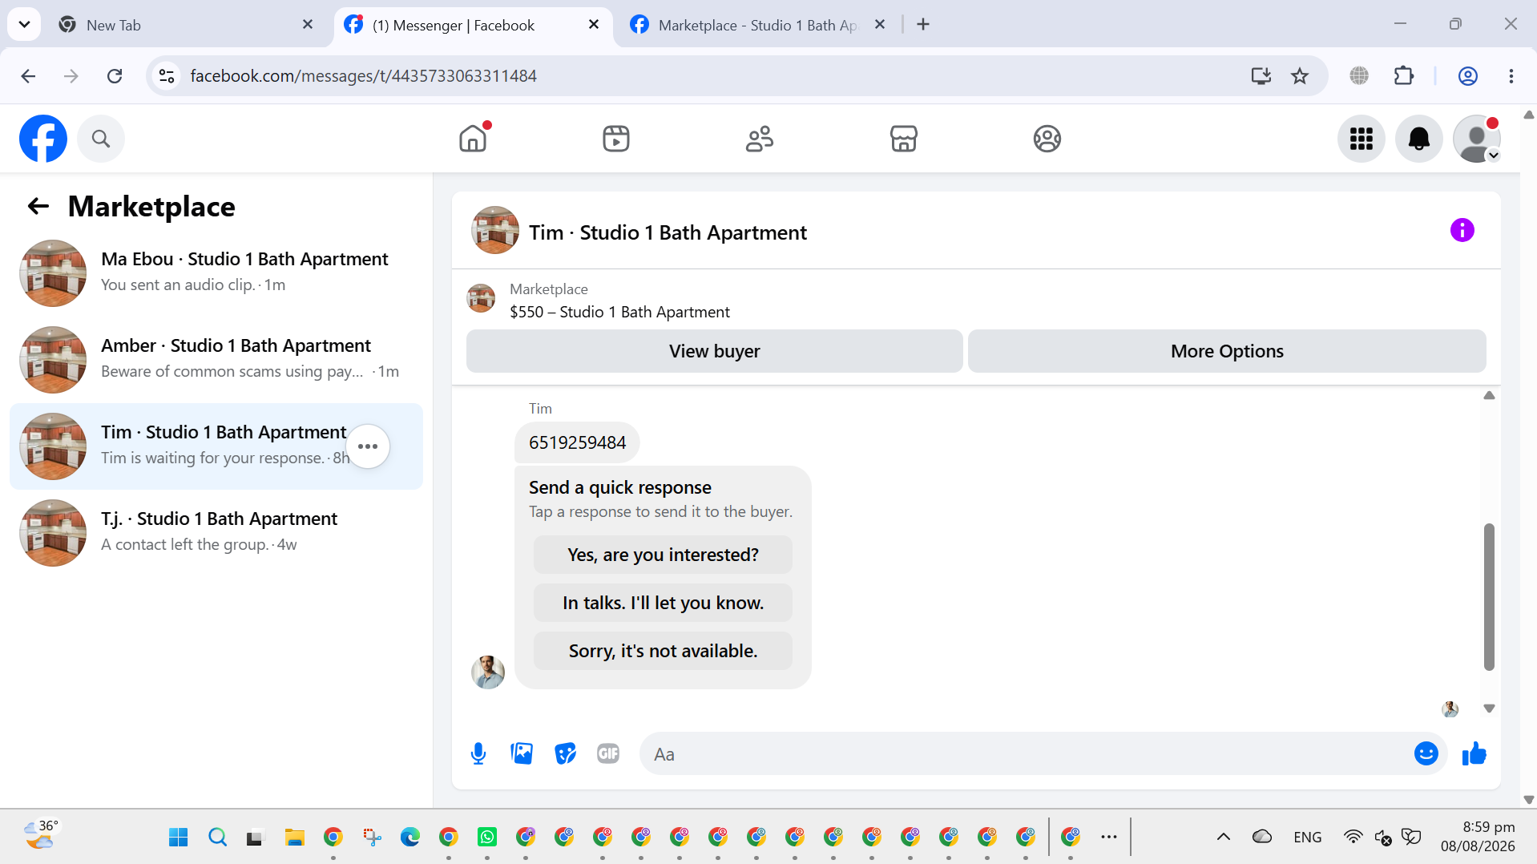Click the chat scrollbar down arrow
Screen dimensions: 1537x864
[x=1489, y=709]
